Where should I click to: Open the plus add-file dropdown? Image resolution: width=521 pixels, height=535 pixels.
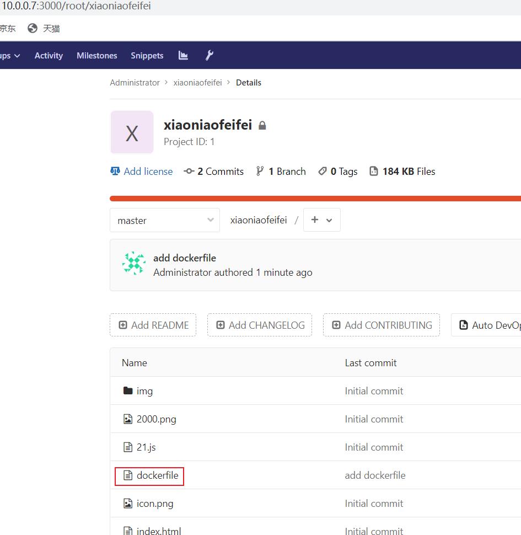click(x=321, y=220)
